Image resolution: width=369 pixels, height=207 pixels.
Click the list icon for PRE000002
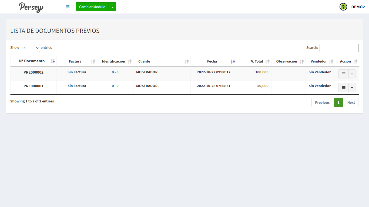coord(344,74)
